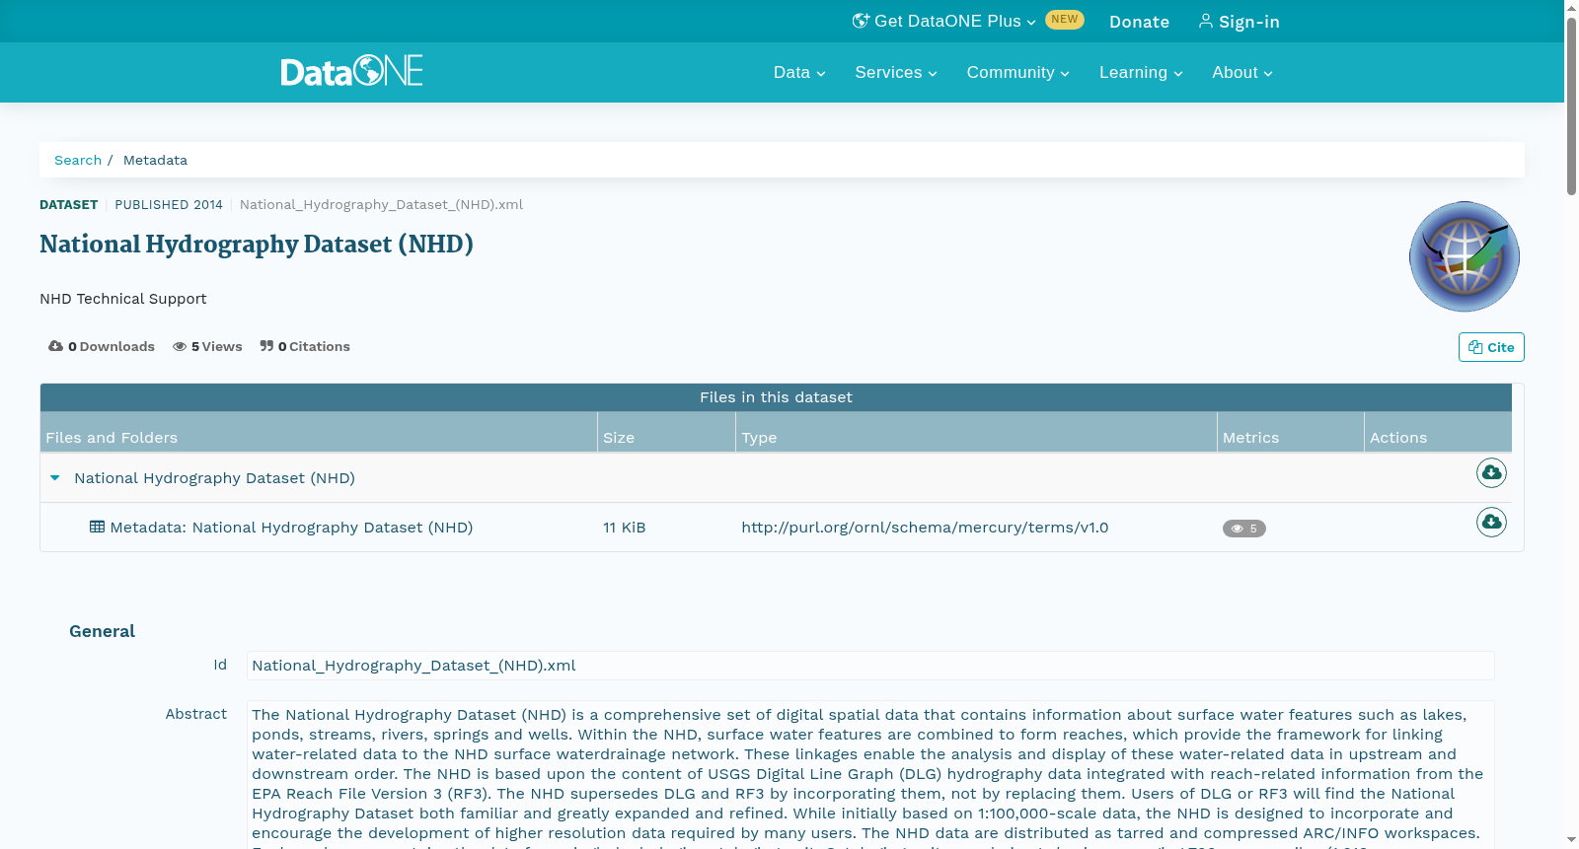Click Metadata: National Hydrography Dataset (NHD) file name
The width and height of the screenshot is (1579, 849).
point(291,528)
